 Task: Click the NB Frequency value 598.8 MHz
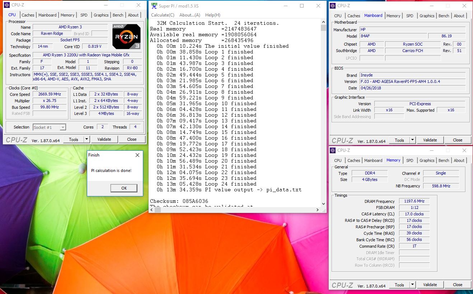[441, 186]
